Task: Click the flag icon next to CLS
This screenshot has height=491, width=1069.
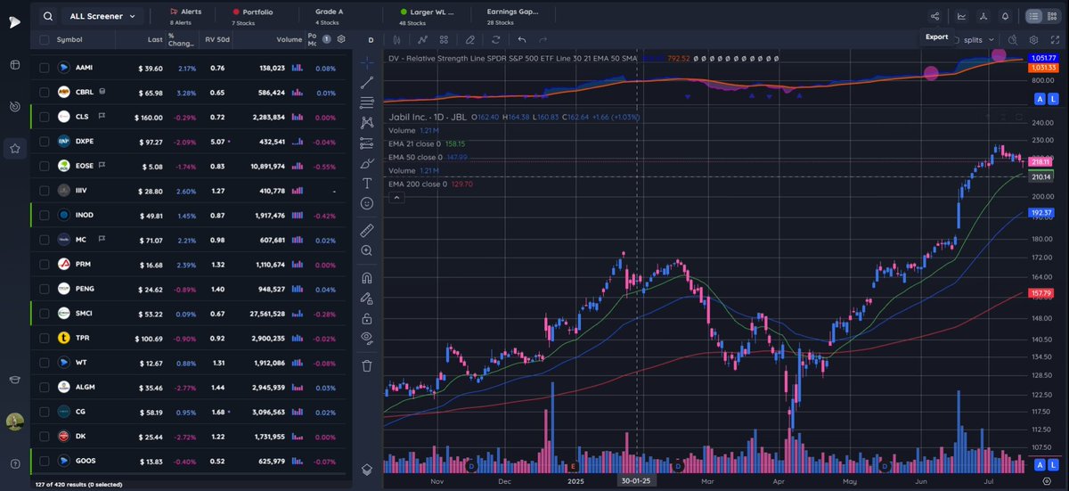Action: (x=102, y=117)
